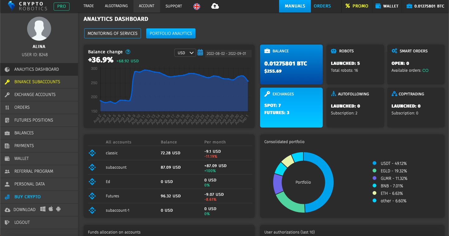Open Analytics Dashboard in sidebar

click(x=39, y=69)
